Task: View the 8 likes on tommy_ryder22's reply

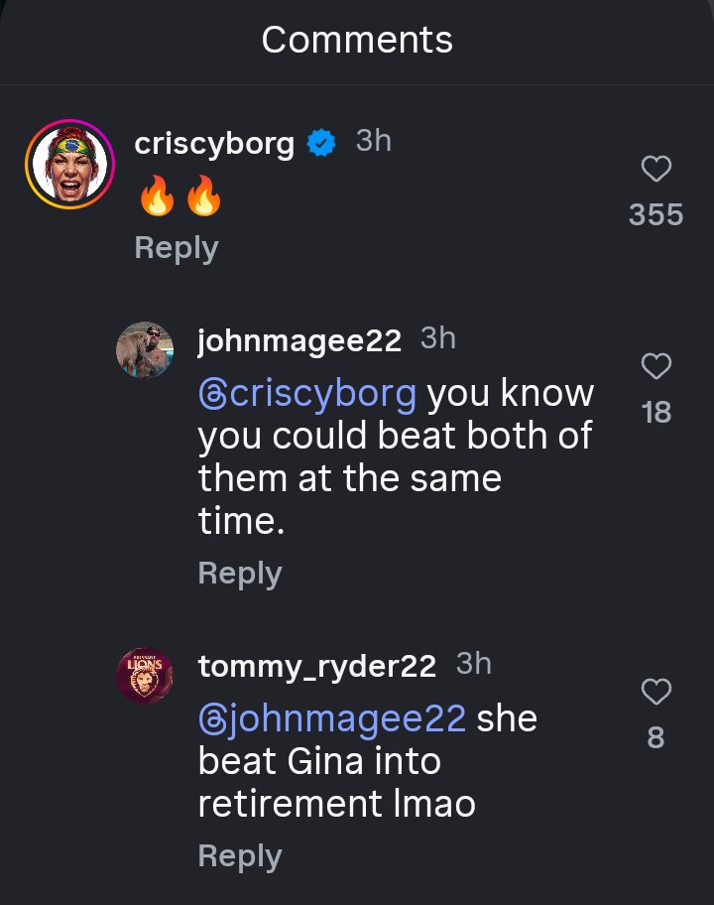Action: click(x=655, y=737)
